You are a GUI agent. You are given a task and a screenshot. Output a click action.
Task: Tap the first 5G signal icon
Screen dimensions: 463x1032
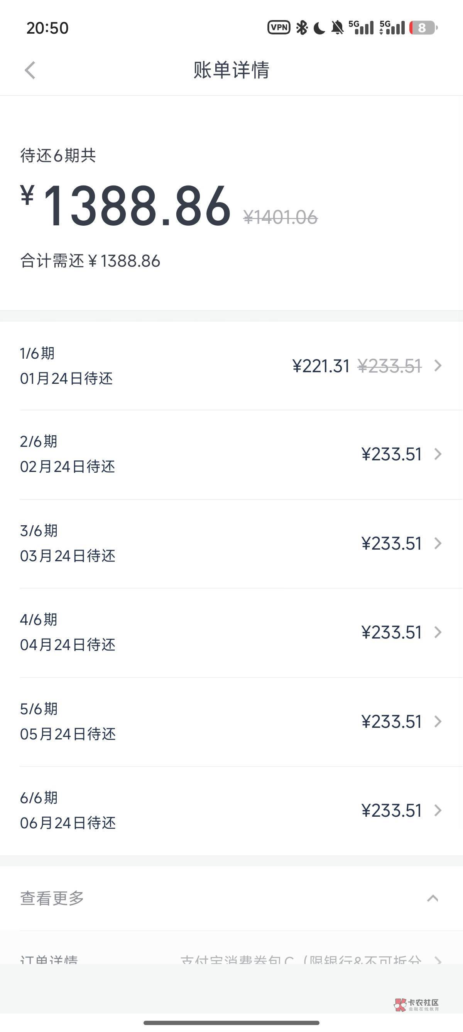coord(361,28)
